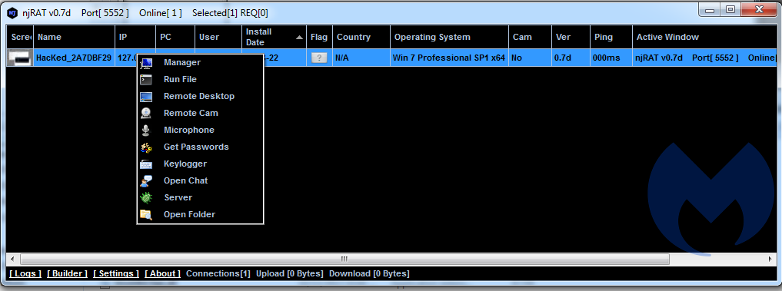Open the About link

point(162,273)
